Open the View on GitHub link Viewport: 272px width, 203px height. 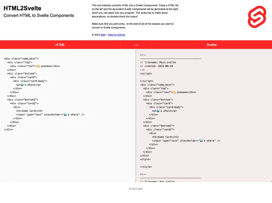pos(116,35)
